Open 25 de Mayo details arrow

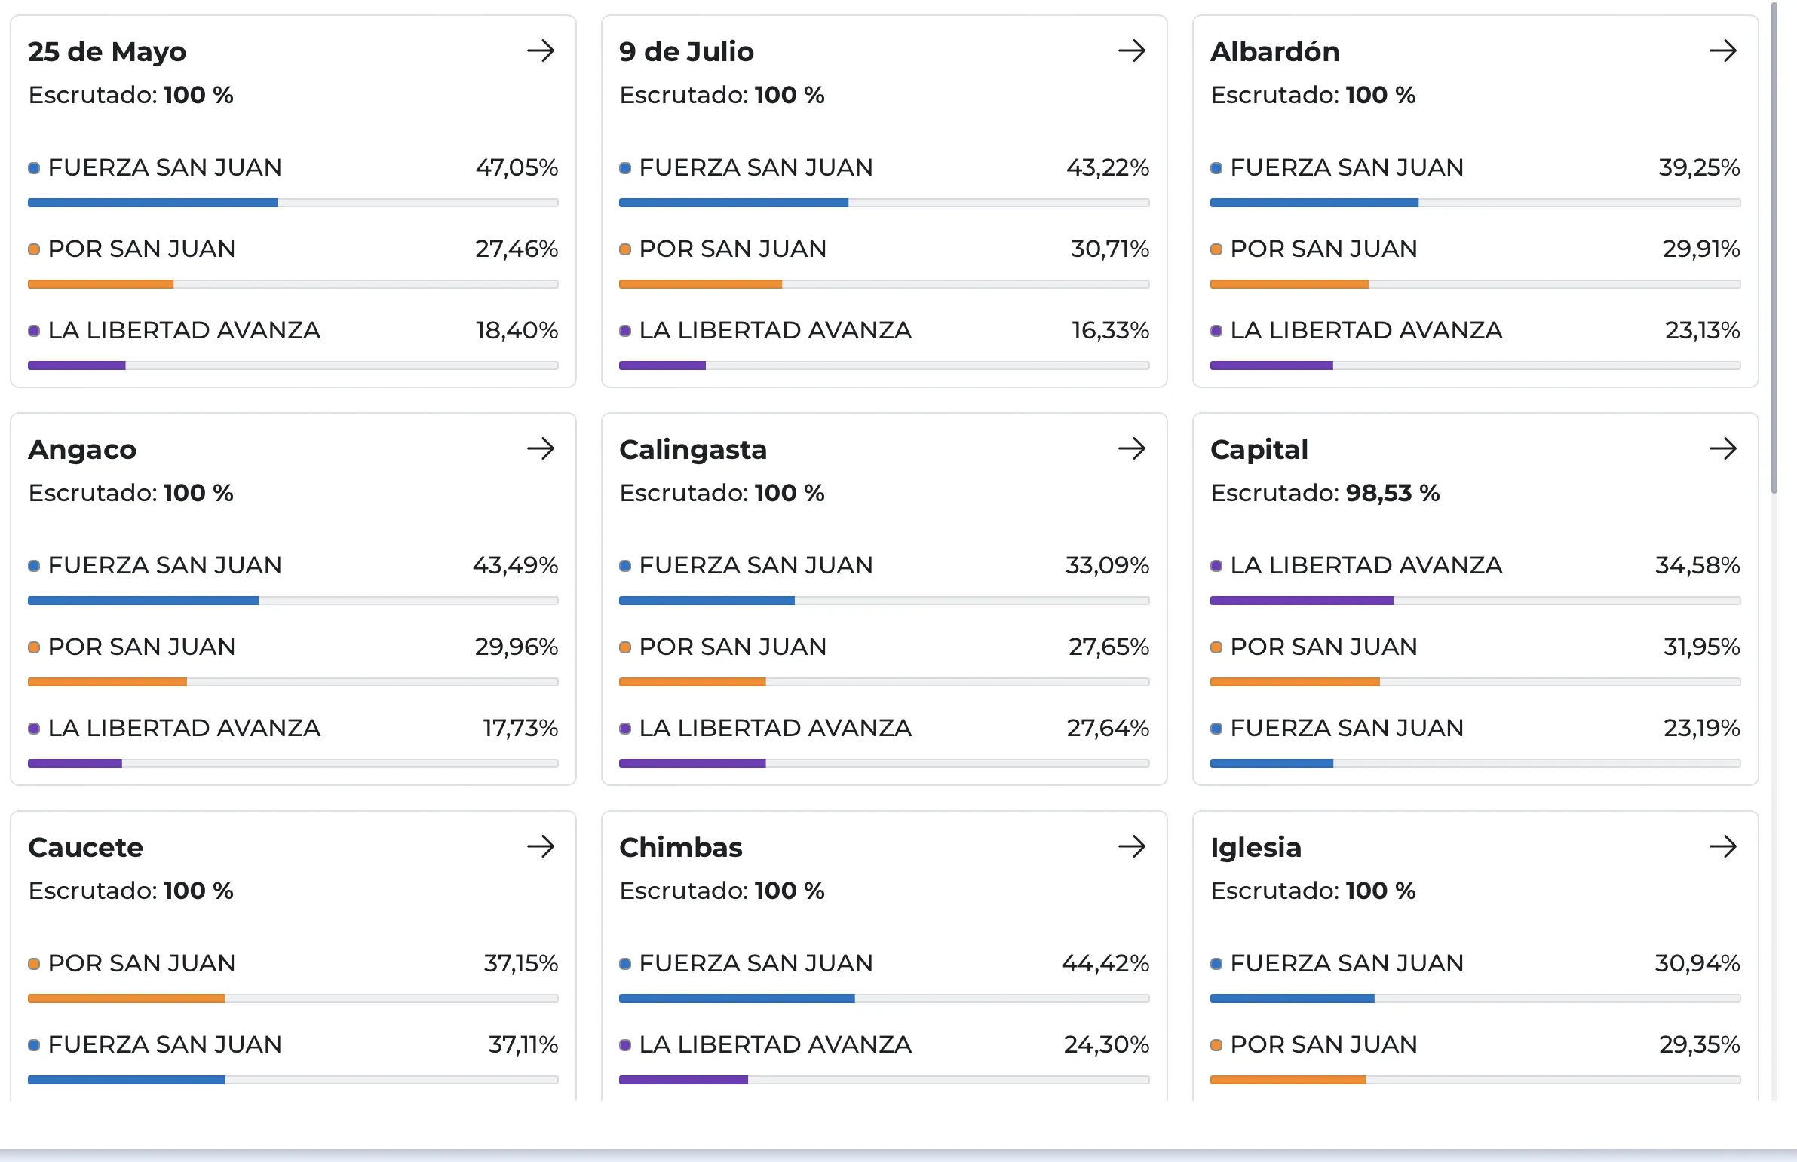541,51
